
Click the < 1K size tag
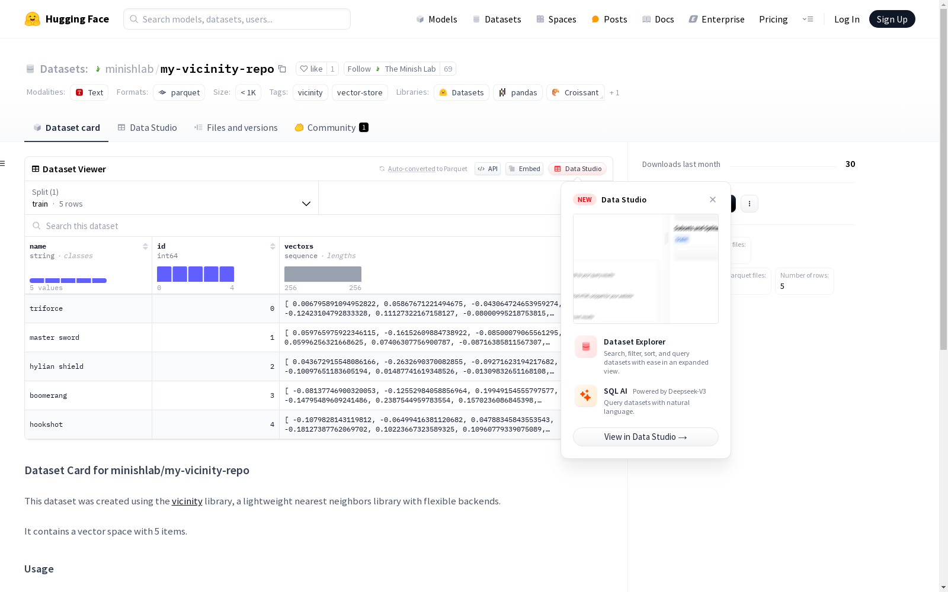[x=248, y=92]
